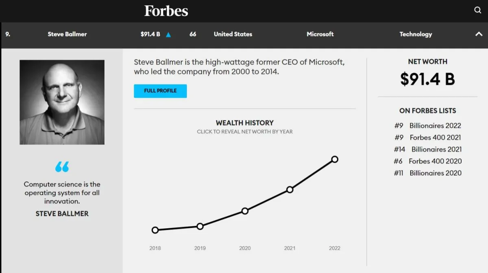Screen dimensions: 488x273
Task: Click the Forbes logo
Action: tap(166, 11)
